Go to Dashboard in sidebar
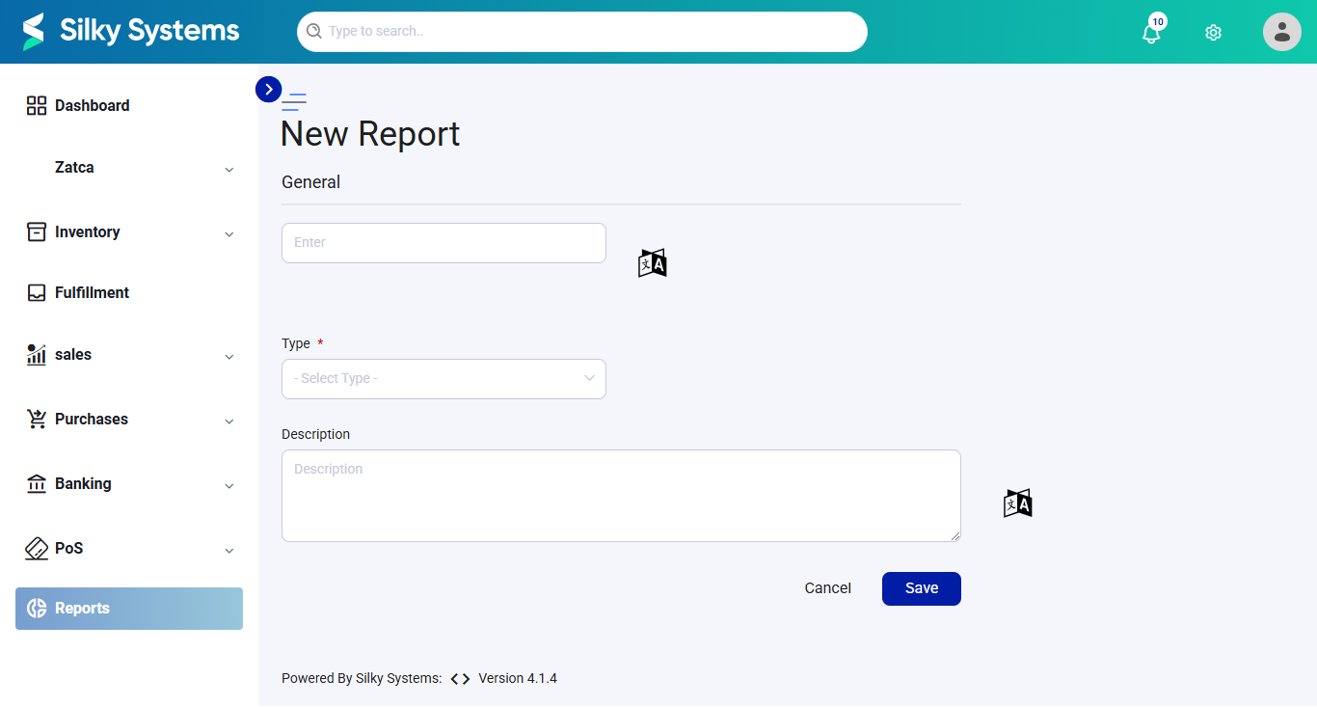The image size is (1317, 707). 129,106
